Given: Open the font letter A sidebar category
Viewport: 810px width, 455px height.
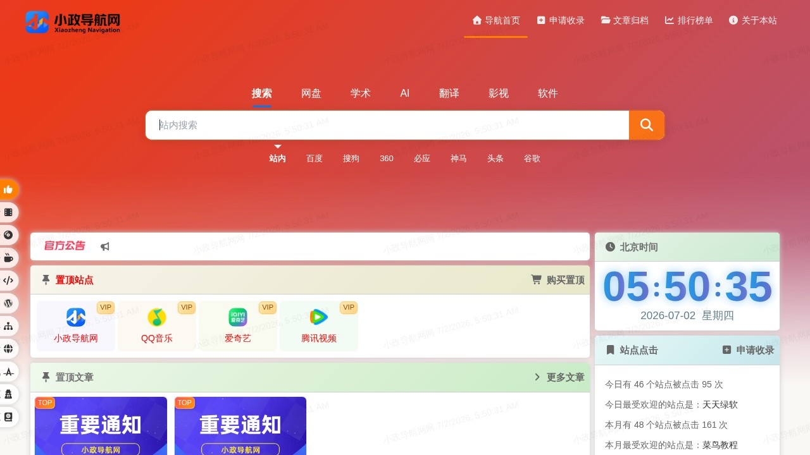Looking at the screenshot, I should (x=8, y=372).
